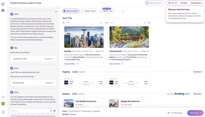Click the departure plane icon above Seattle card
This screenshot has height=117, width=205.
pyautogui.click(x=64, y=23)
